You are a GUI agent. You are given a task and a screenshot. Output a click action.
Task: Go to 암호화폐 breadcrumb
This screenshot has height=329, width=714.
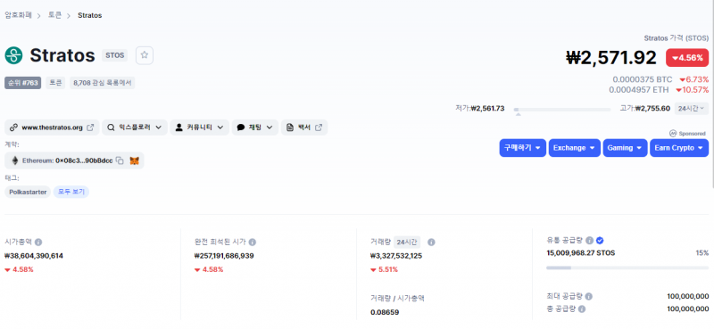[18, 15]
